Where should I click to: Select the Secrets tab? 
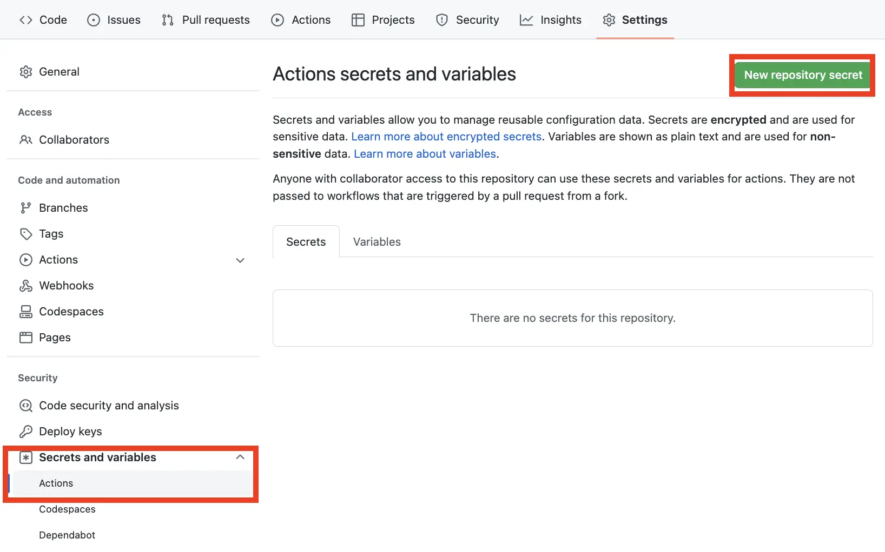306,241
